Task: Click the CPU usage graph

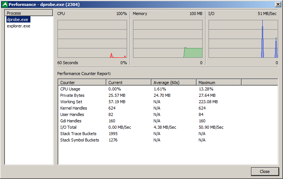Action: [92, 39]
